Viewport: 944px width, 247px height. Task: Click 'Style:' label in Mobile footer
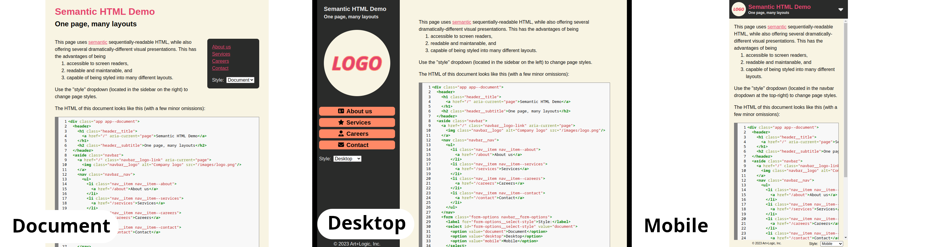point(813,244)
